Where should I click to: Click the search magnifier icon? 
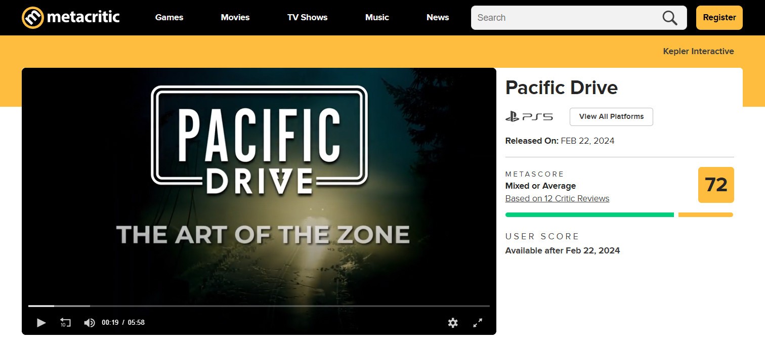[669, 18]
